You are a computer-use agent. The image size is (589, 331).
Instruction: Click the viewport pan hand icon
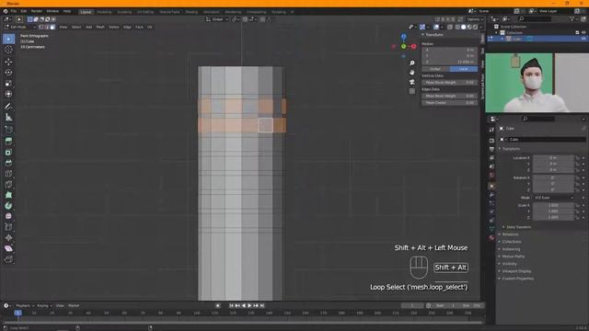(412, 73)
